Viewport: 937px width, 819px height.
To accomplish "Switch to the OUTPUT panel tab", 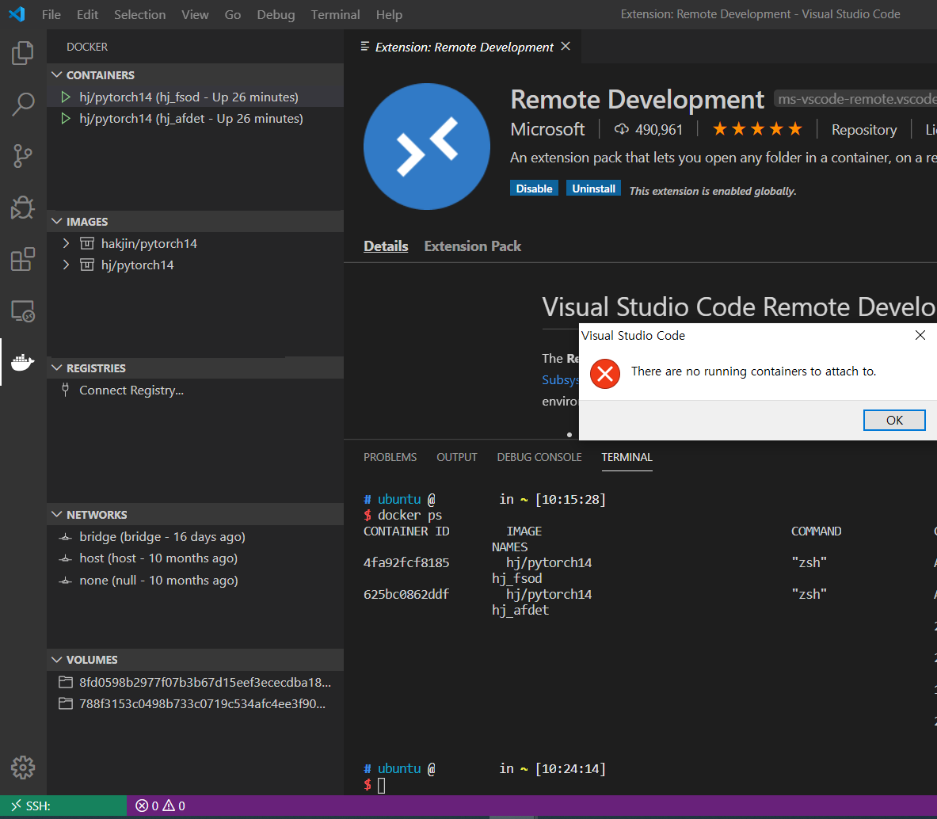I will [457, 457].
